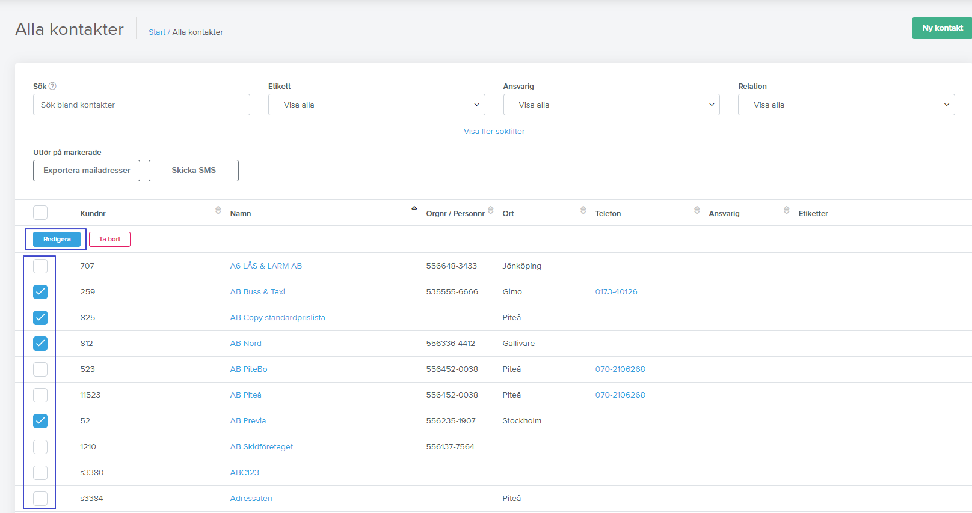This screenshot has width=972, height=513.
Task: Click orgnr 556648-3433
Action: click(x=451, y=266)
